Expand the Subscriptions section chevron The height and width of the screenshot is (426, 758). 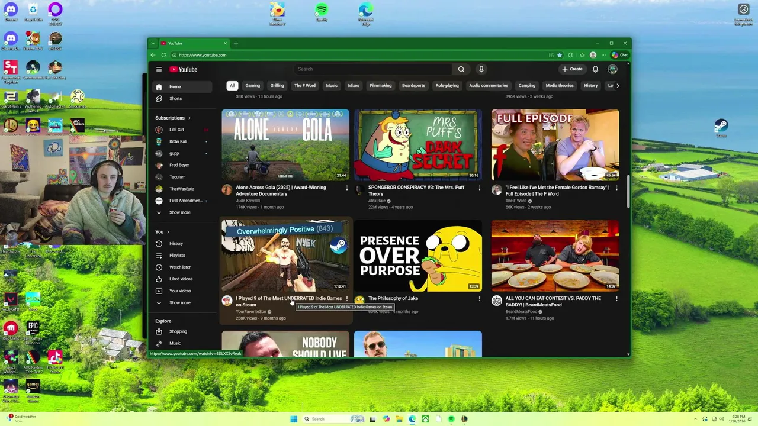[x=189, y=118]
